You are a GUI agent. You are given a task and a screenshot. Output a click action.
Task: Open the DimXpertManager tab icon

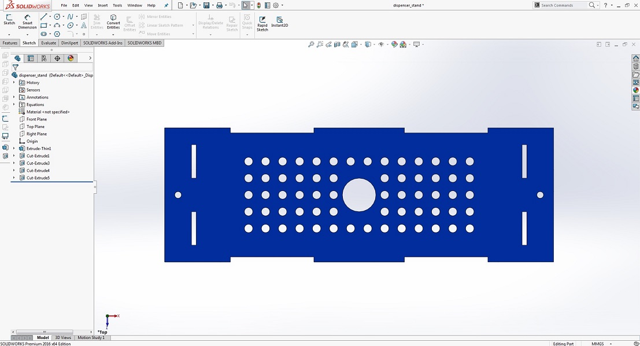click(57, 58)
